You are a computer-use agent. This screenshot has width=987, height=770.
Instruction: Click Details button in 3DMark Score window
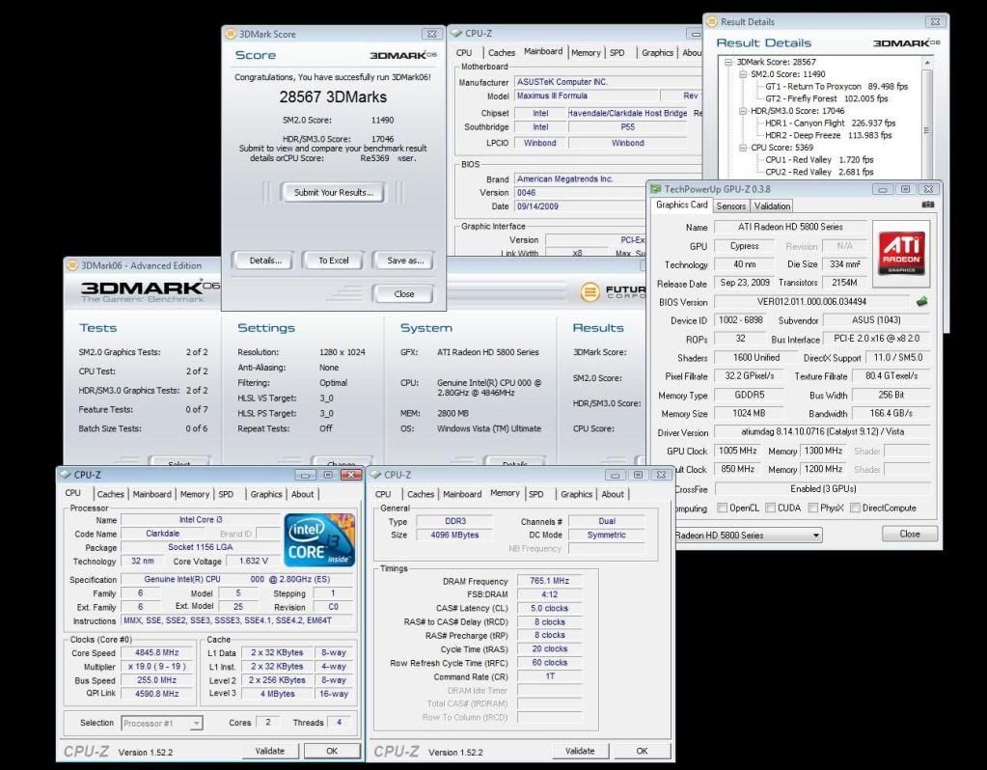pos(265,261)
